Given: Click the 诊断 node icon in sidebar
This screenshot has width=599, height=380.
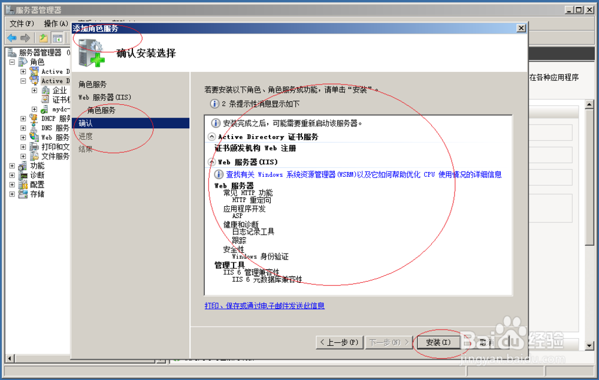Looking at the screenshot, I should coord(22,176).
